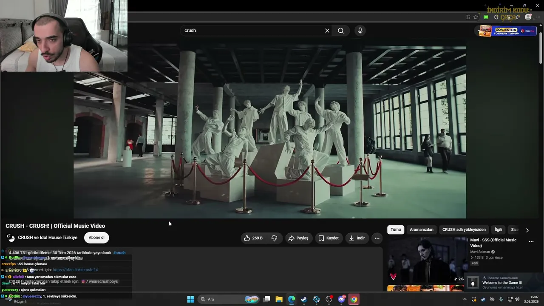Open the video's more actions menu

point(377,238)
